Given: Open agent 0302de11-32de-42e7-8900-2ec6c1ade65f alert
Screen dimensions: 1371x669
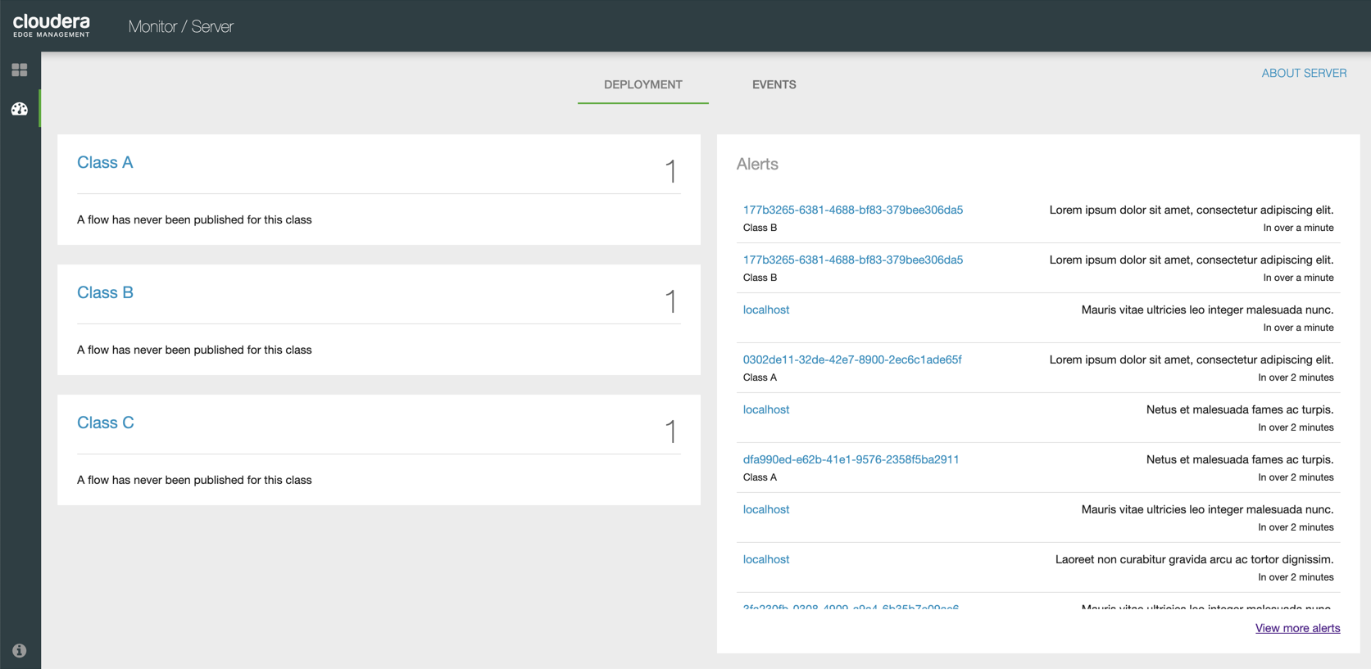Looking at the screenshot, I should pyautogui.click(x=851, y=359).
